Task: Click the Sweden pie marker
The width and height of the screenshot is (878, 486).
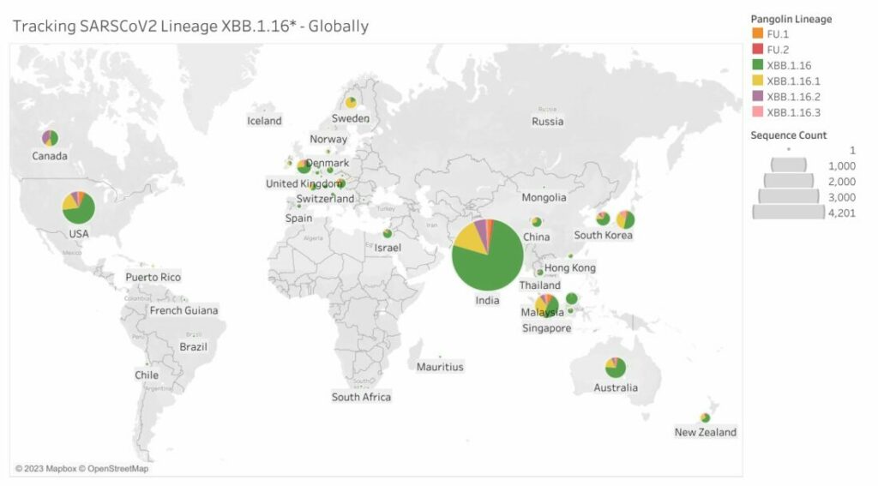Action: pos(351,103)
